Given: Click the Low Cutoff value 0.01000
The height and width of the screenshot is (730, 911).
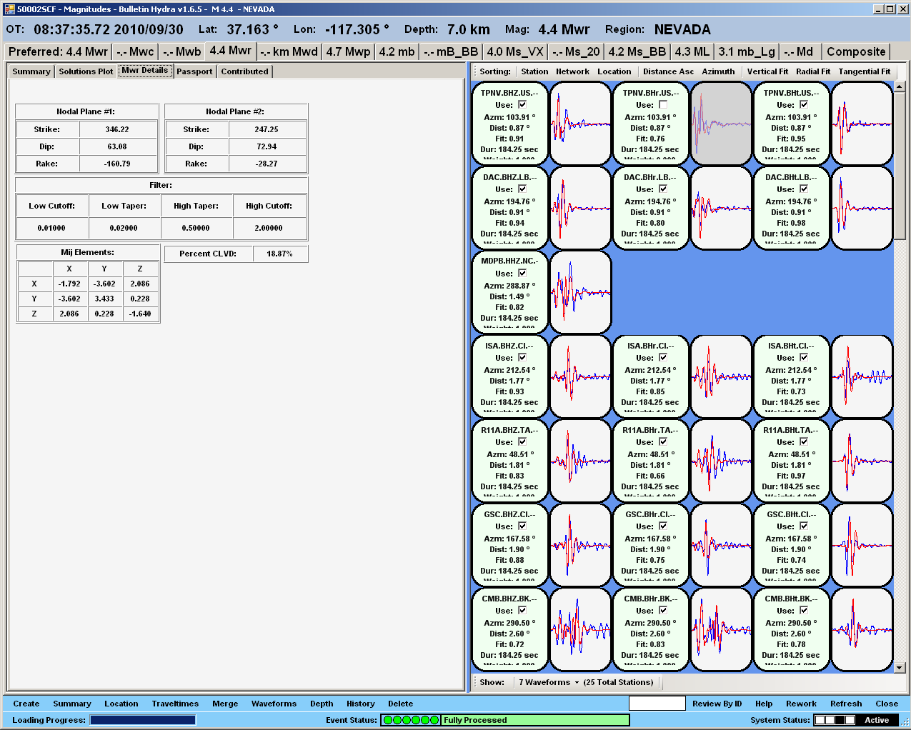Looking at the screenshot, I should (x=51, y=228).
